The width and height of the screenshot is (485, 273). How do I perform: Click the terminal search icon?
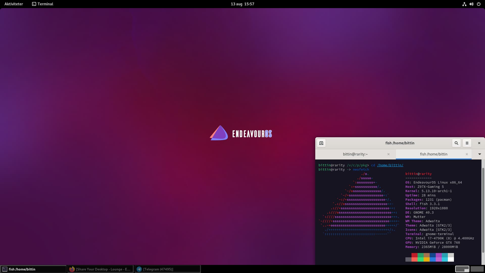pos(456,143)
